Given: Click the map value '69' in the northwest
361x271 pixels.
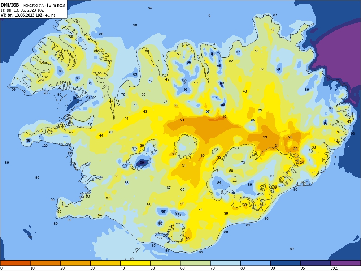Looking at the screenshot, I should [143, 94].
